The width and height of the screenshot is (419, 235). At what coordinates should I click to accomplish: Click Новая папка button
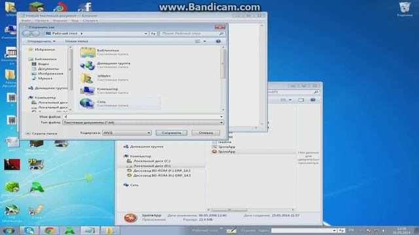77,41
